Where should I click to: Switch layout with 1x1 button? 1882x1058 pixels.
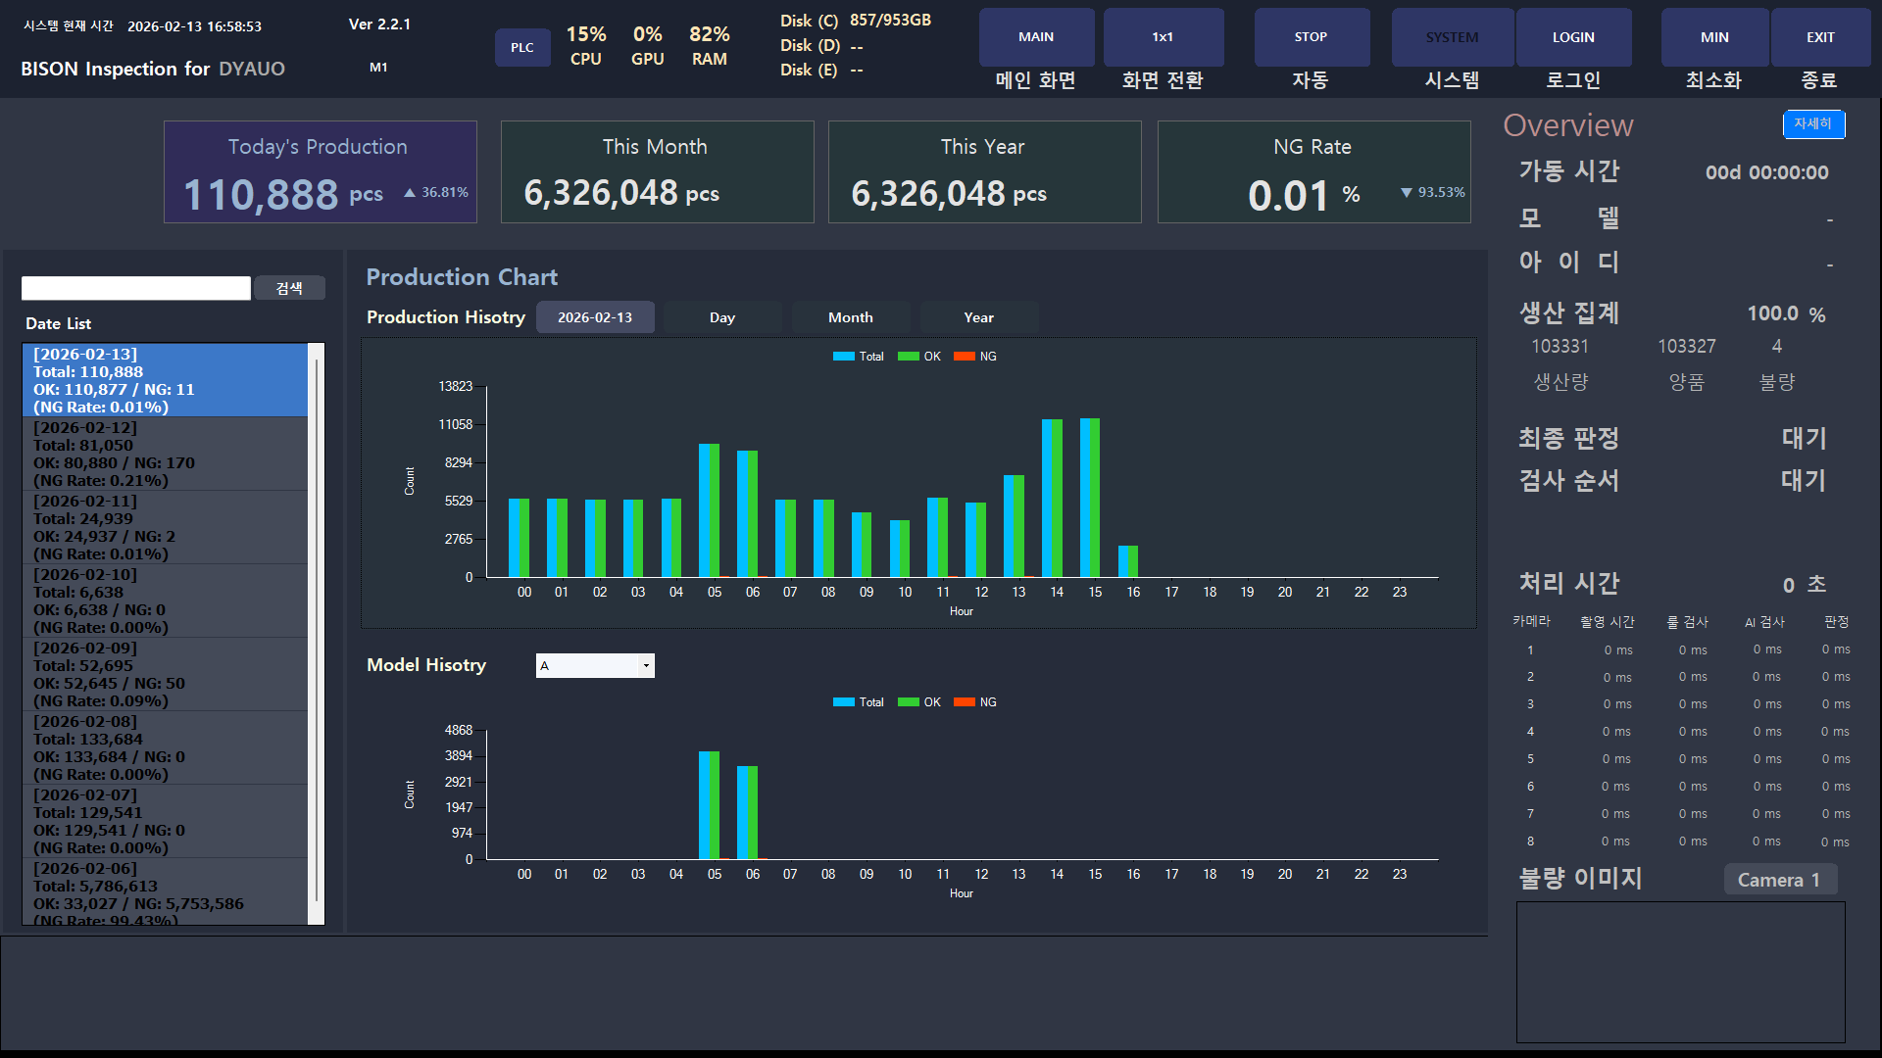[1163, 37]
